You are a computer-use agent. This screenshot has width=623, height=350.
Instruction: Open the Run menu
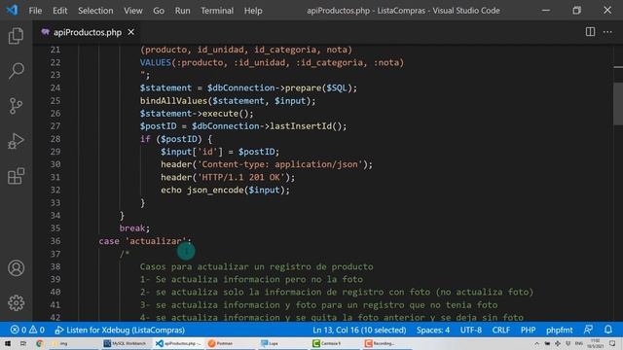182,11
